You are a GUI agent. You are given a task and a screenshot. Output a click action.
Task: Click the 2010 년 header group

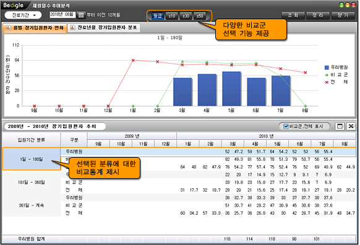(x=267, y=136)
